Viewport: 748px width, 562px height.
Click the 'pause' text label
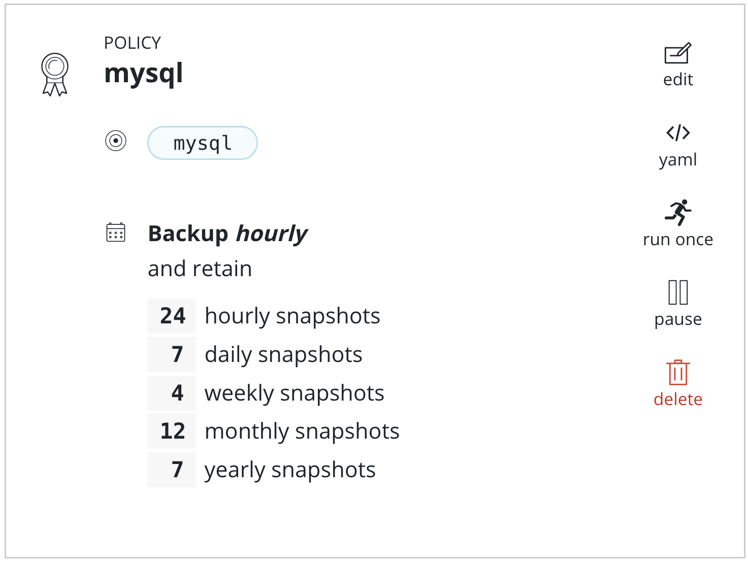point(678,319)
